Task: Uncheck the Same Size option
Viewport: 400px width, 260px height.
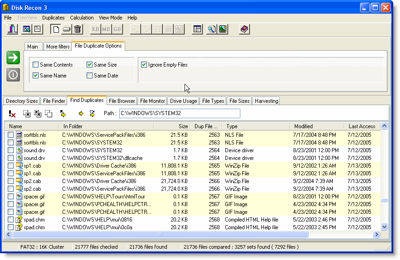Action: click(x=89, y=65)
